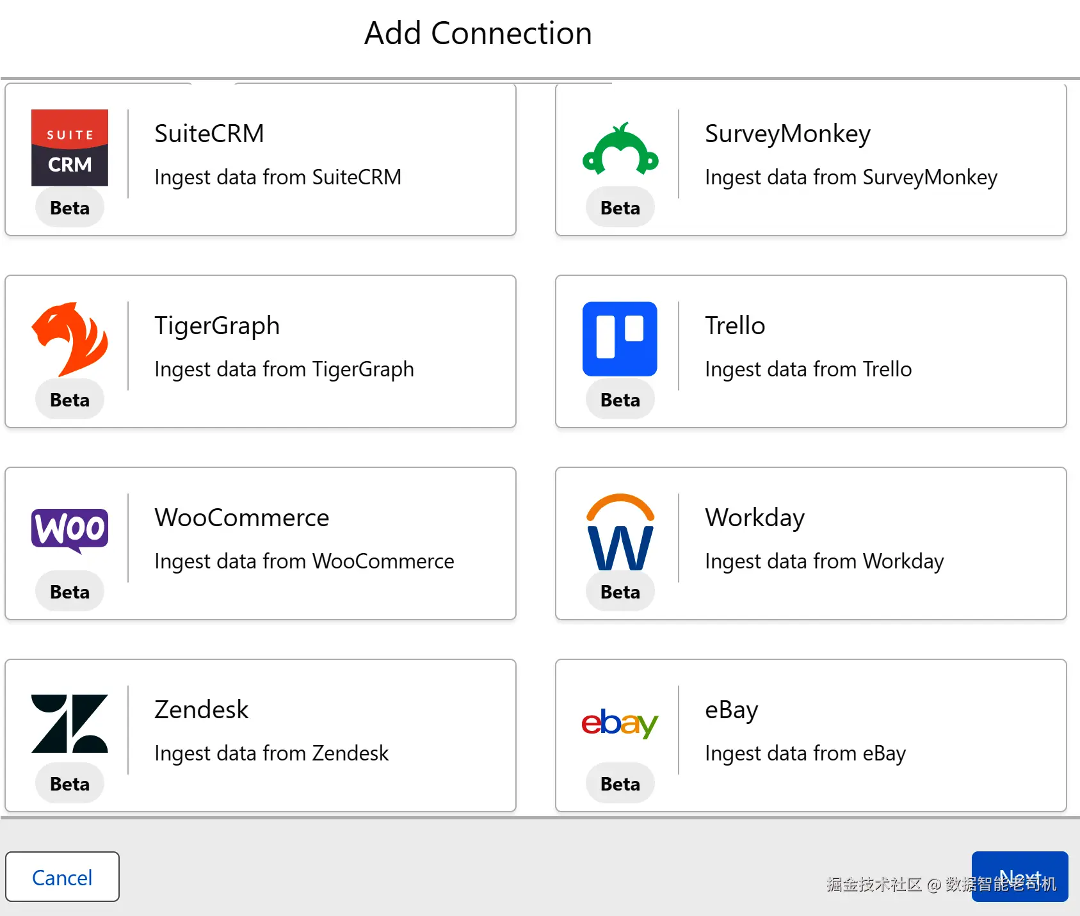
Task: Click the Beta badge under SurveyMonkey
Action: click(620, 207)
